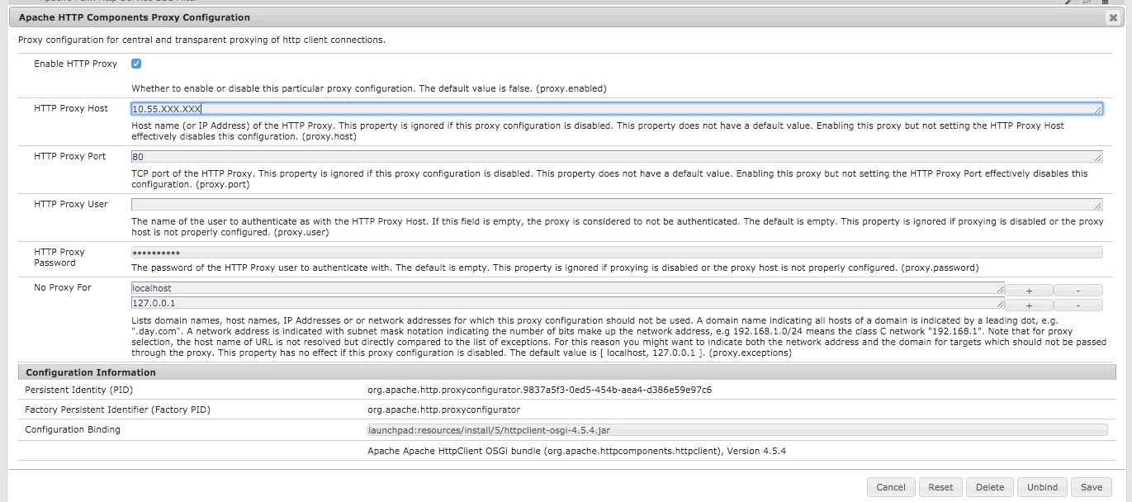Viewport: 1132px width, 502px height.
Task: Click the Delete button
Action: click(x=990, y=487)
